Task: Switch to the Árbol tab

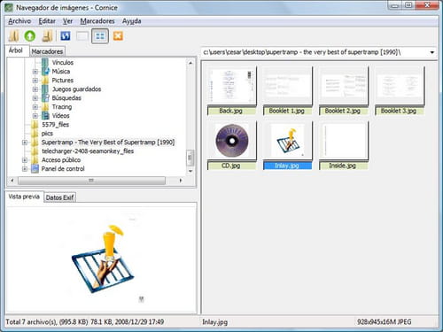Action: (x=16, y=50)
